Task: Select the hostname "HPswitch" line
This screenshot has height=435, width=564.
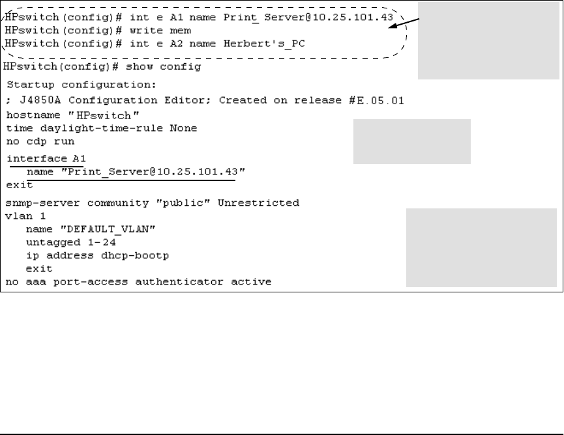Action: pyautogui.click(x=72, y=115)
